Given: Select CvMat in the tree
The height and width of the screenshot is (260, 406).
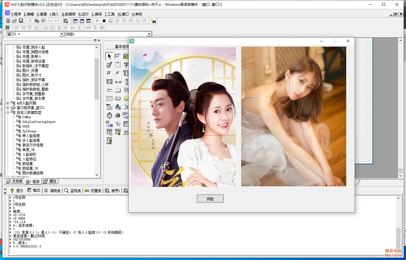Looking at the screenshot, I should 27,117.
